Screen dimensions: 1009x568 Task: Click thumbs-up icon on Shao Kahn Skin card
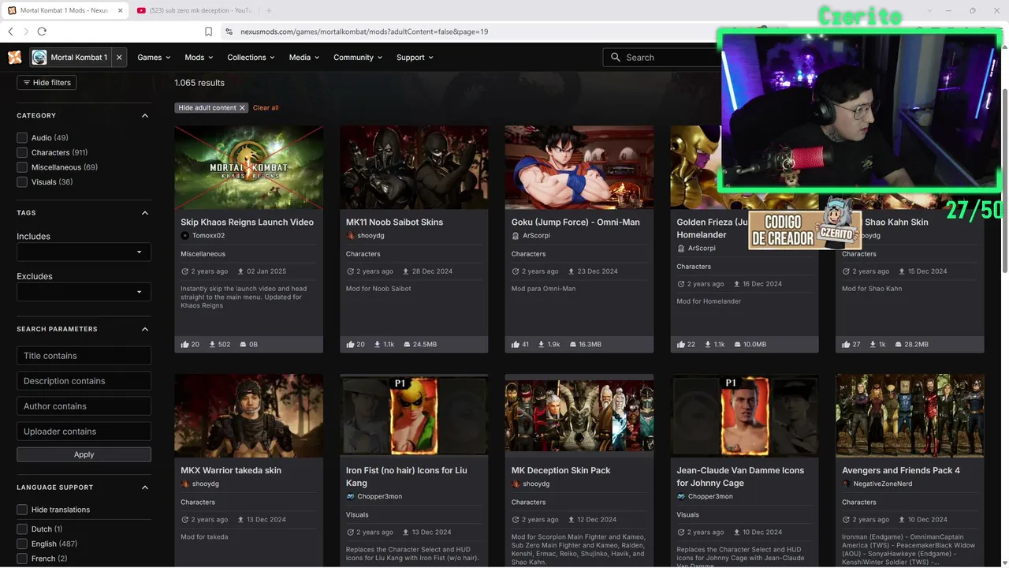click(847, 345)
